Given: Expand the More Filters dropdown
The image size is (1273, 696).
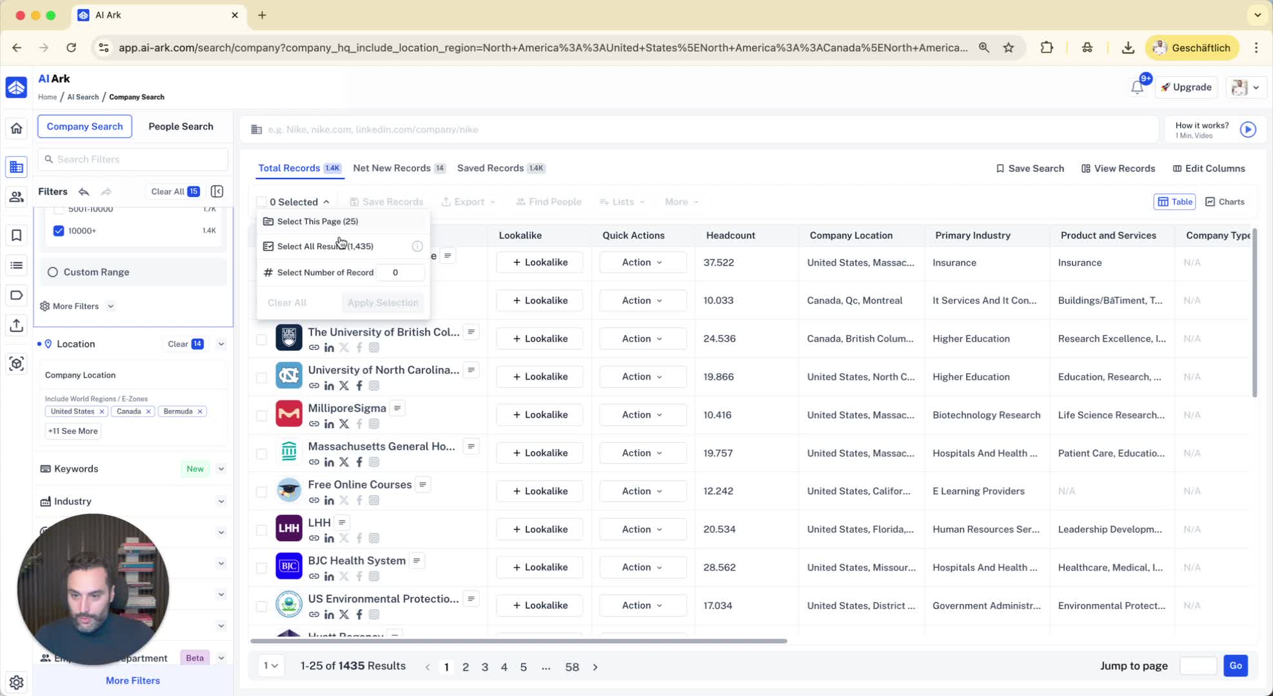Looking at the screenshot, I should 77,306.
